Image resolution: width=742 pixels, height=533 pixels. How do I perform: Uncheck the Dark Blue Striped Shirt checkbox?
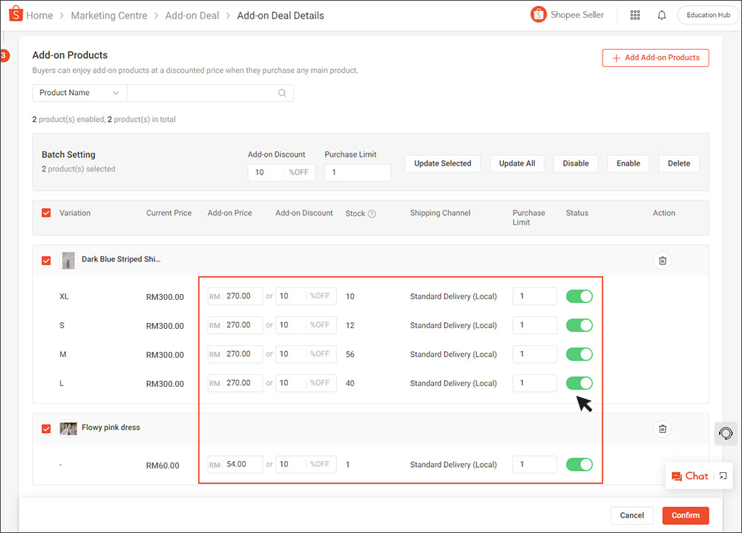[46, 261]
